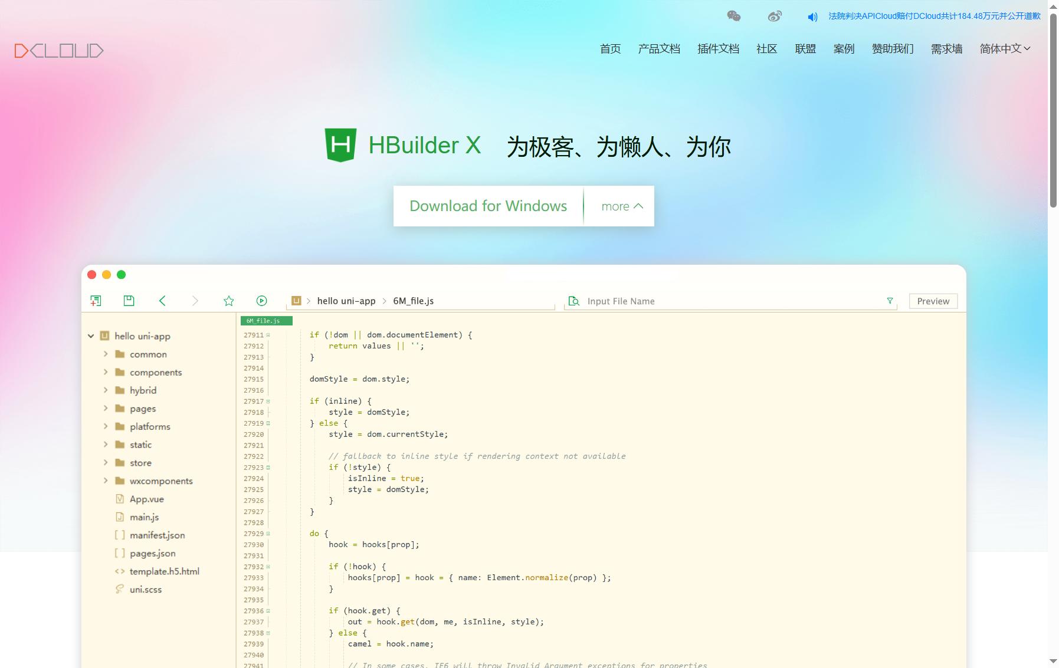Click the run play toolbar icon
Image resolution: width=1059 pixels, height=668 pixels.
(x=262, y=301)
